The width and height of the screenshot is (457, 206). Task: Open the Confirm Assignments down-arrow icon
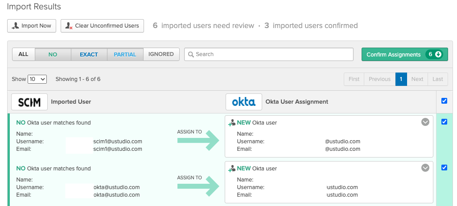pyautogui.click(x=438, y=54)
